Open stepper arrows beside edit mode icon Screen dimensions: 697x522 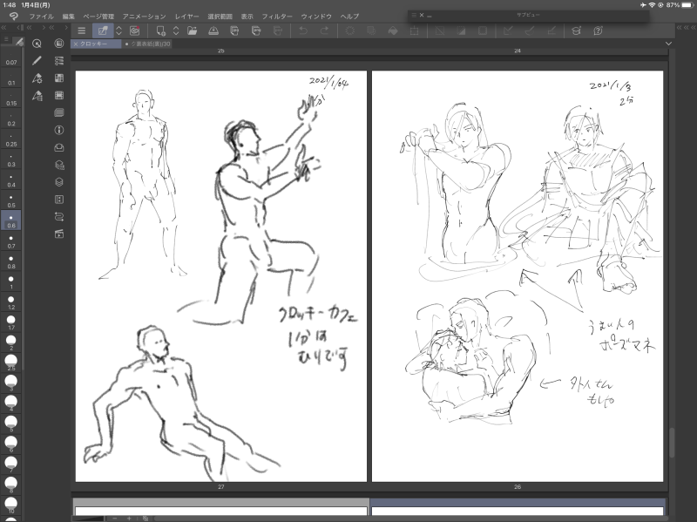click(118, 31)
